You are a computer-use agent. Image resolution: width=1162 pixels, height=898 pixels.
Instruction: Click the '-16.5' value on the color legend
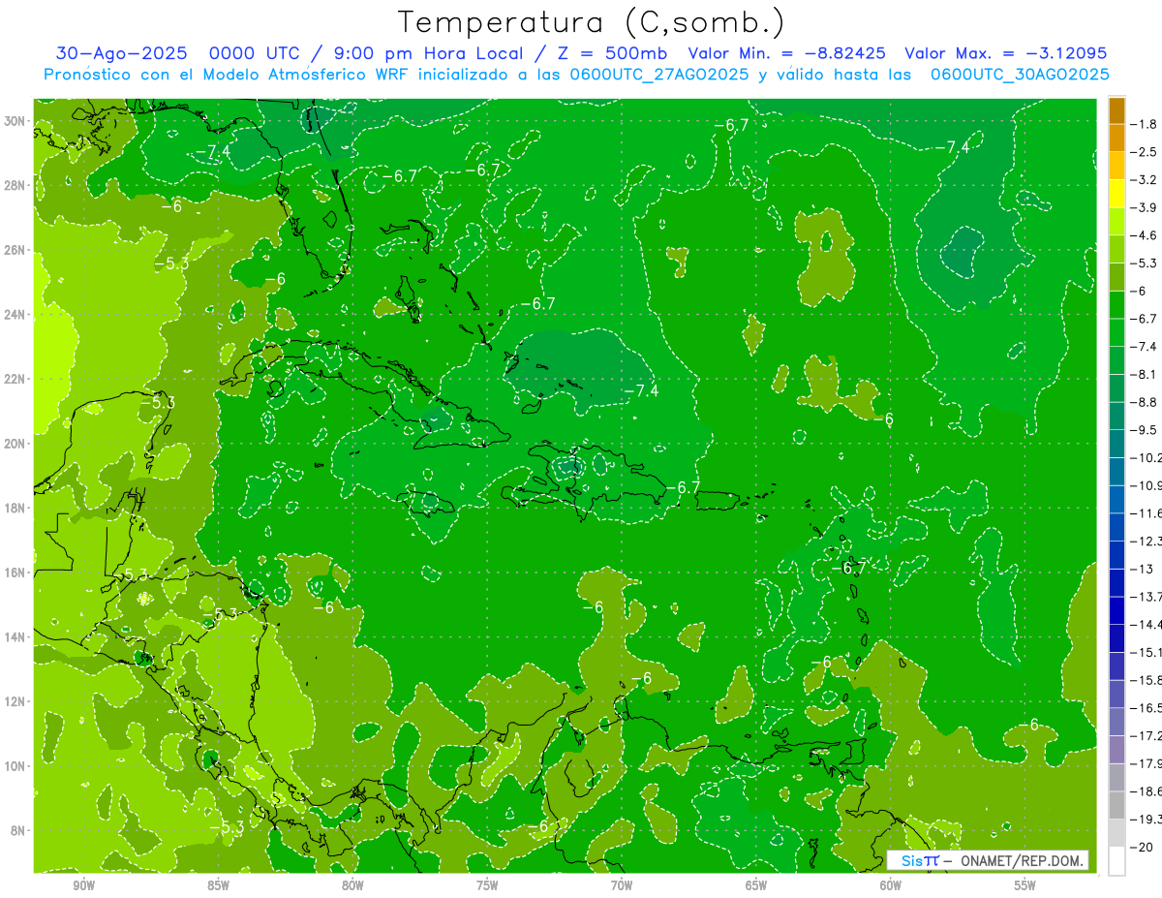[1146, 708]
